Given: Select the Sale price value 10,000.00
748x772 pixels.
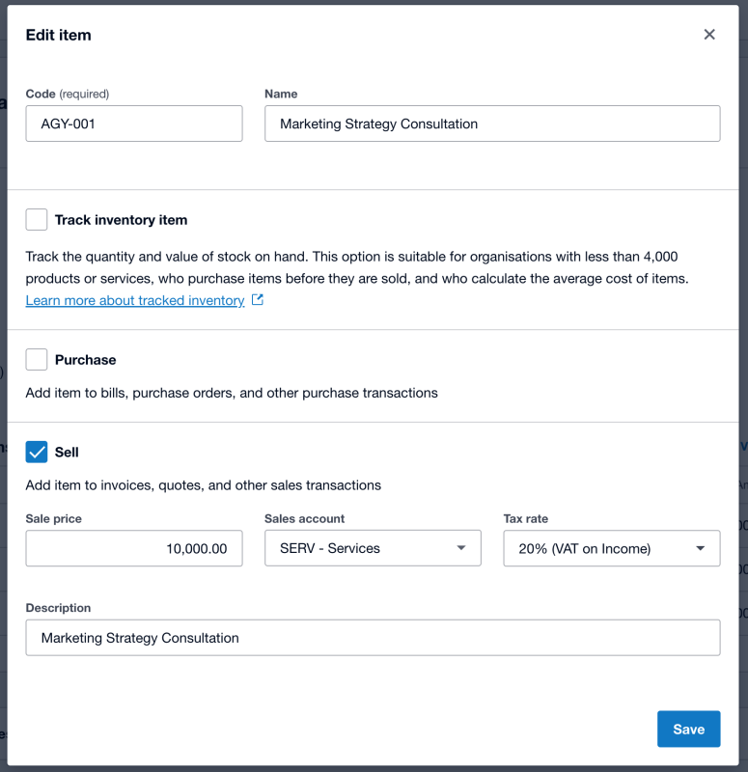Looking at the screenshot, I should 133,548.
